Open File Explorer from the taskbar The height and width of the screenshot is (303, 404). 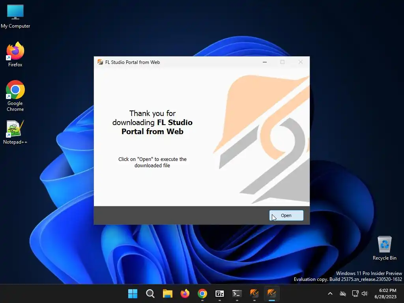tap(167, 294)
